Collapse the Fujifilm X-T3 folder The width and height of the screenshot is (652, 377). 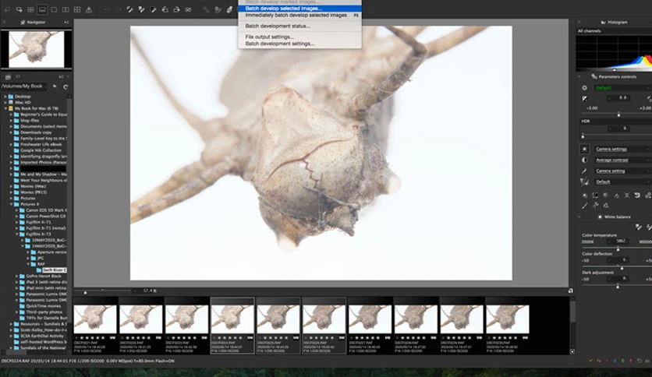(17, 234)
